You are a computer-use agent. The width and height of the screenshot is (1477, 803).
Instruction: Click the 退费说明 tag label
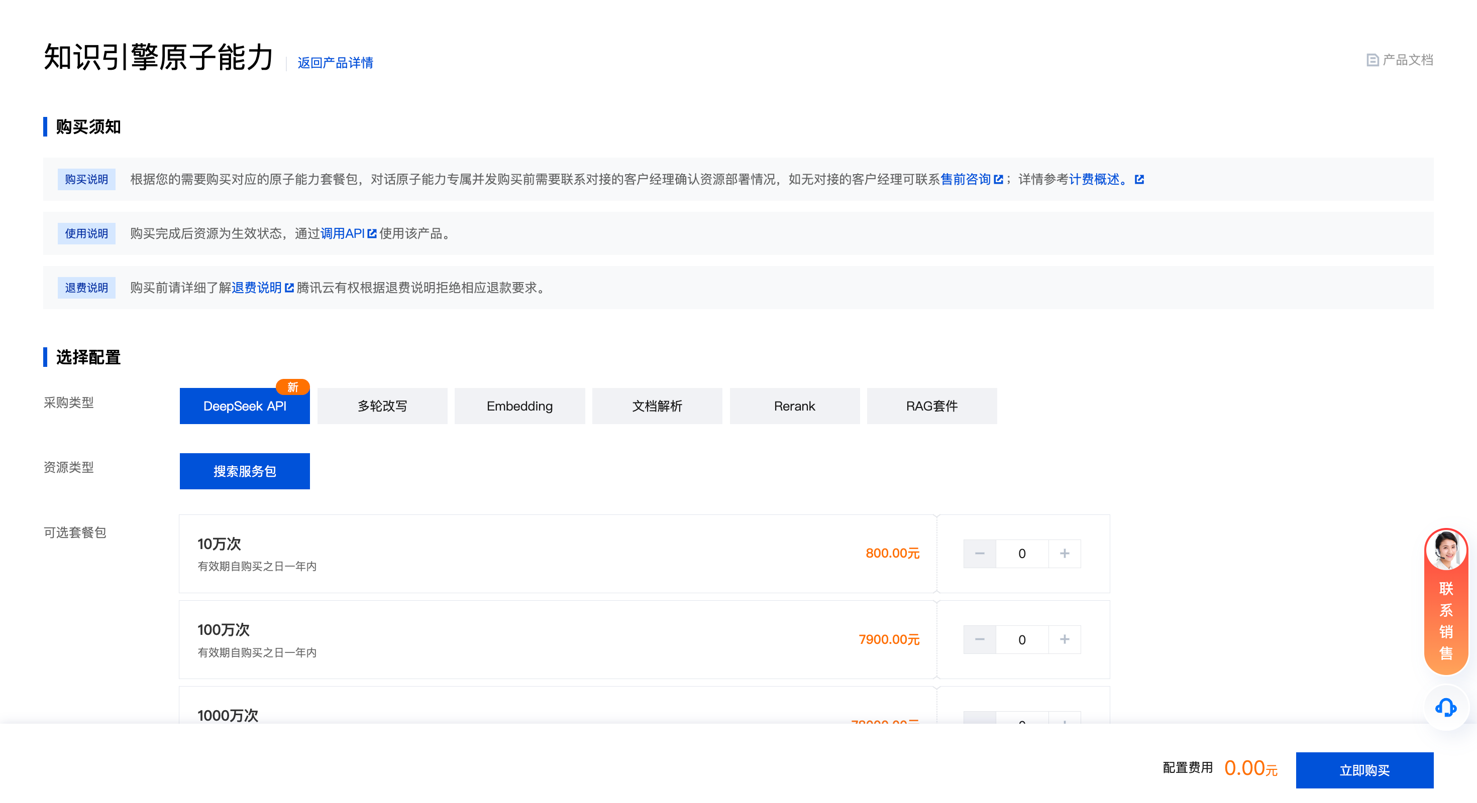tap(86, 288)
